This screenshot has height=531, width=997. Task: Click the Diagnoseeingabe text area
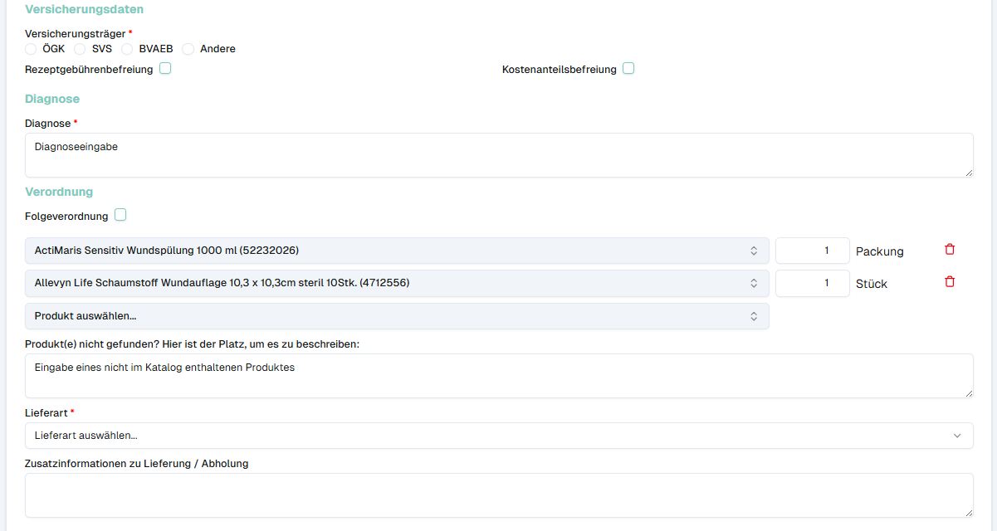pos(498,154)
